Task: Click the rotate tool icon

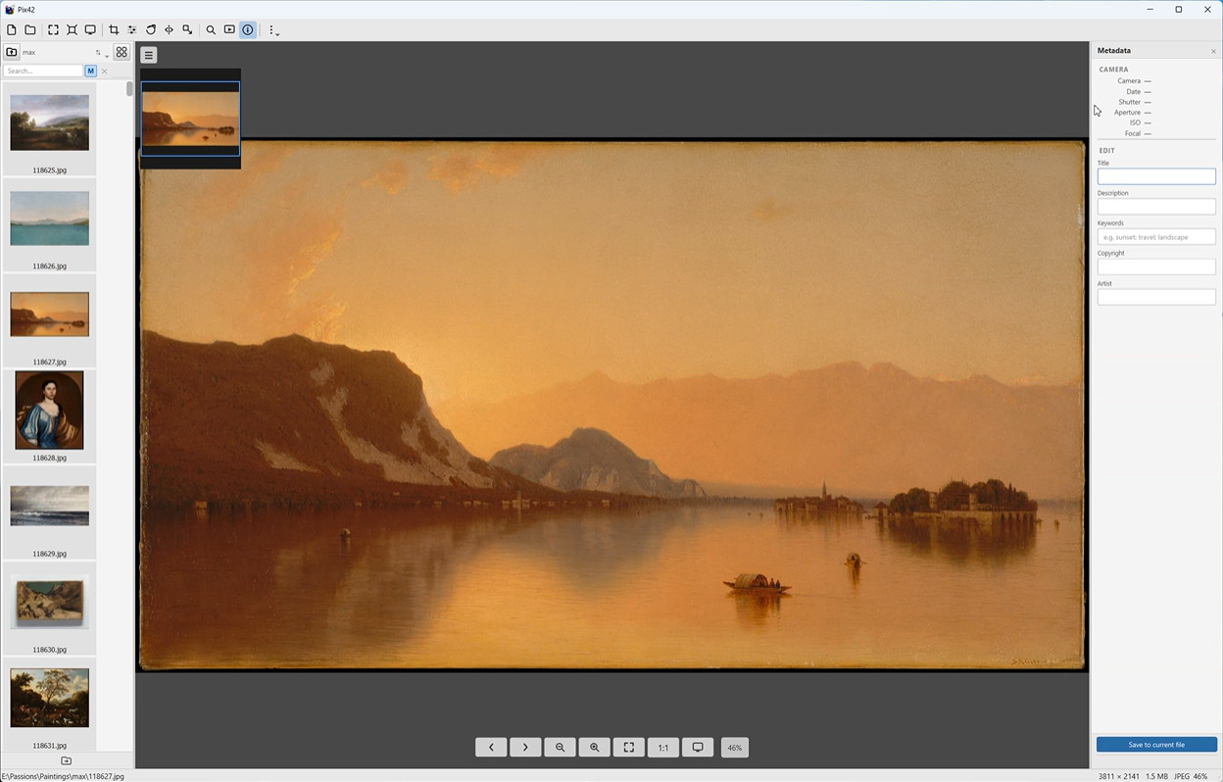Action: (151, 30)
